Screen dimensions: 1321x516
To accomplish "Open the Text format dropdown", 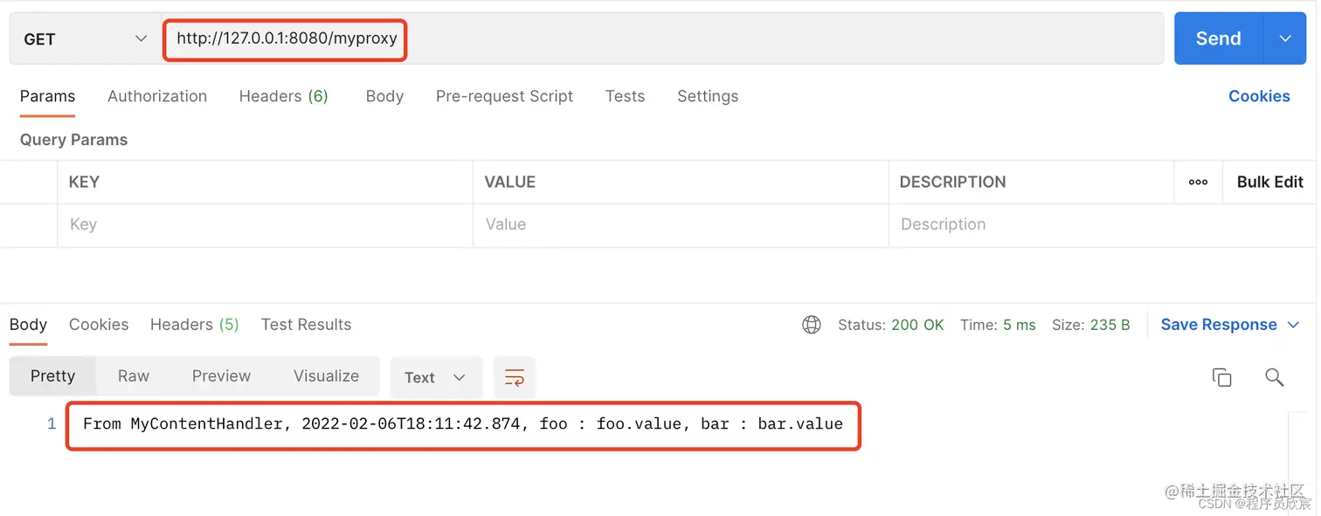I will [436, 377].
